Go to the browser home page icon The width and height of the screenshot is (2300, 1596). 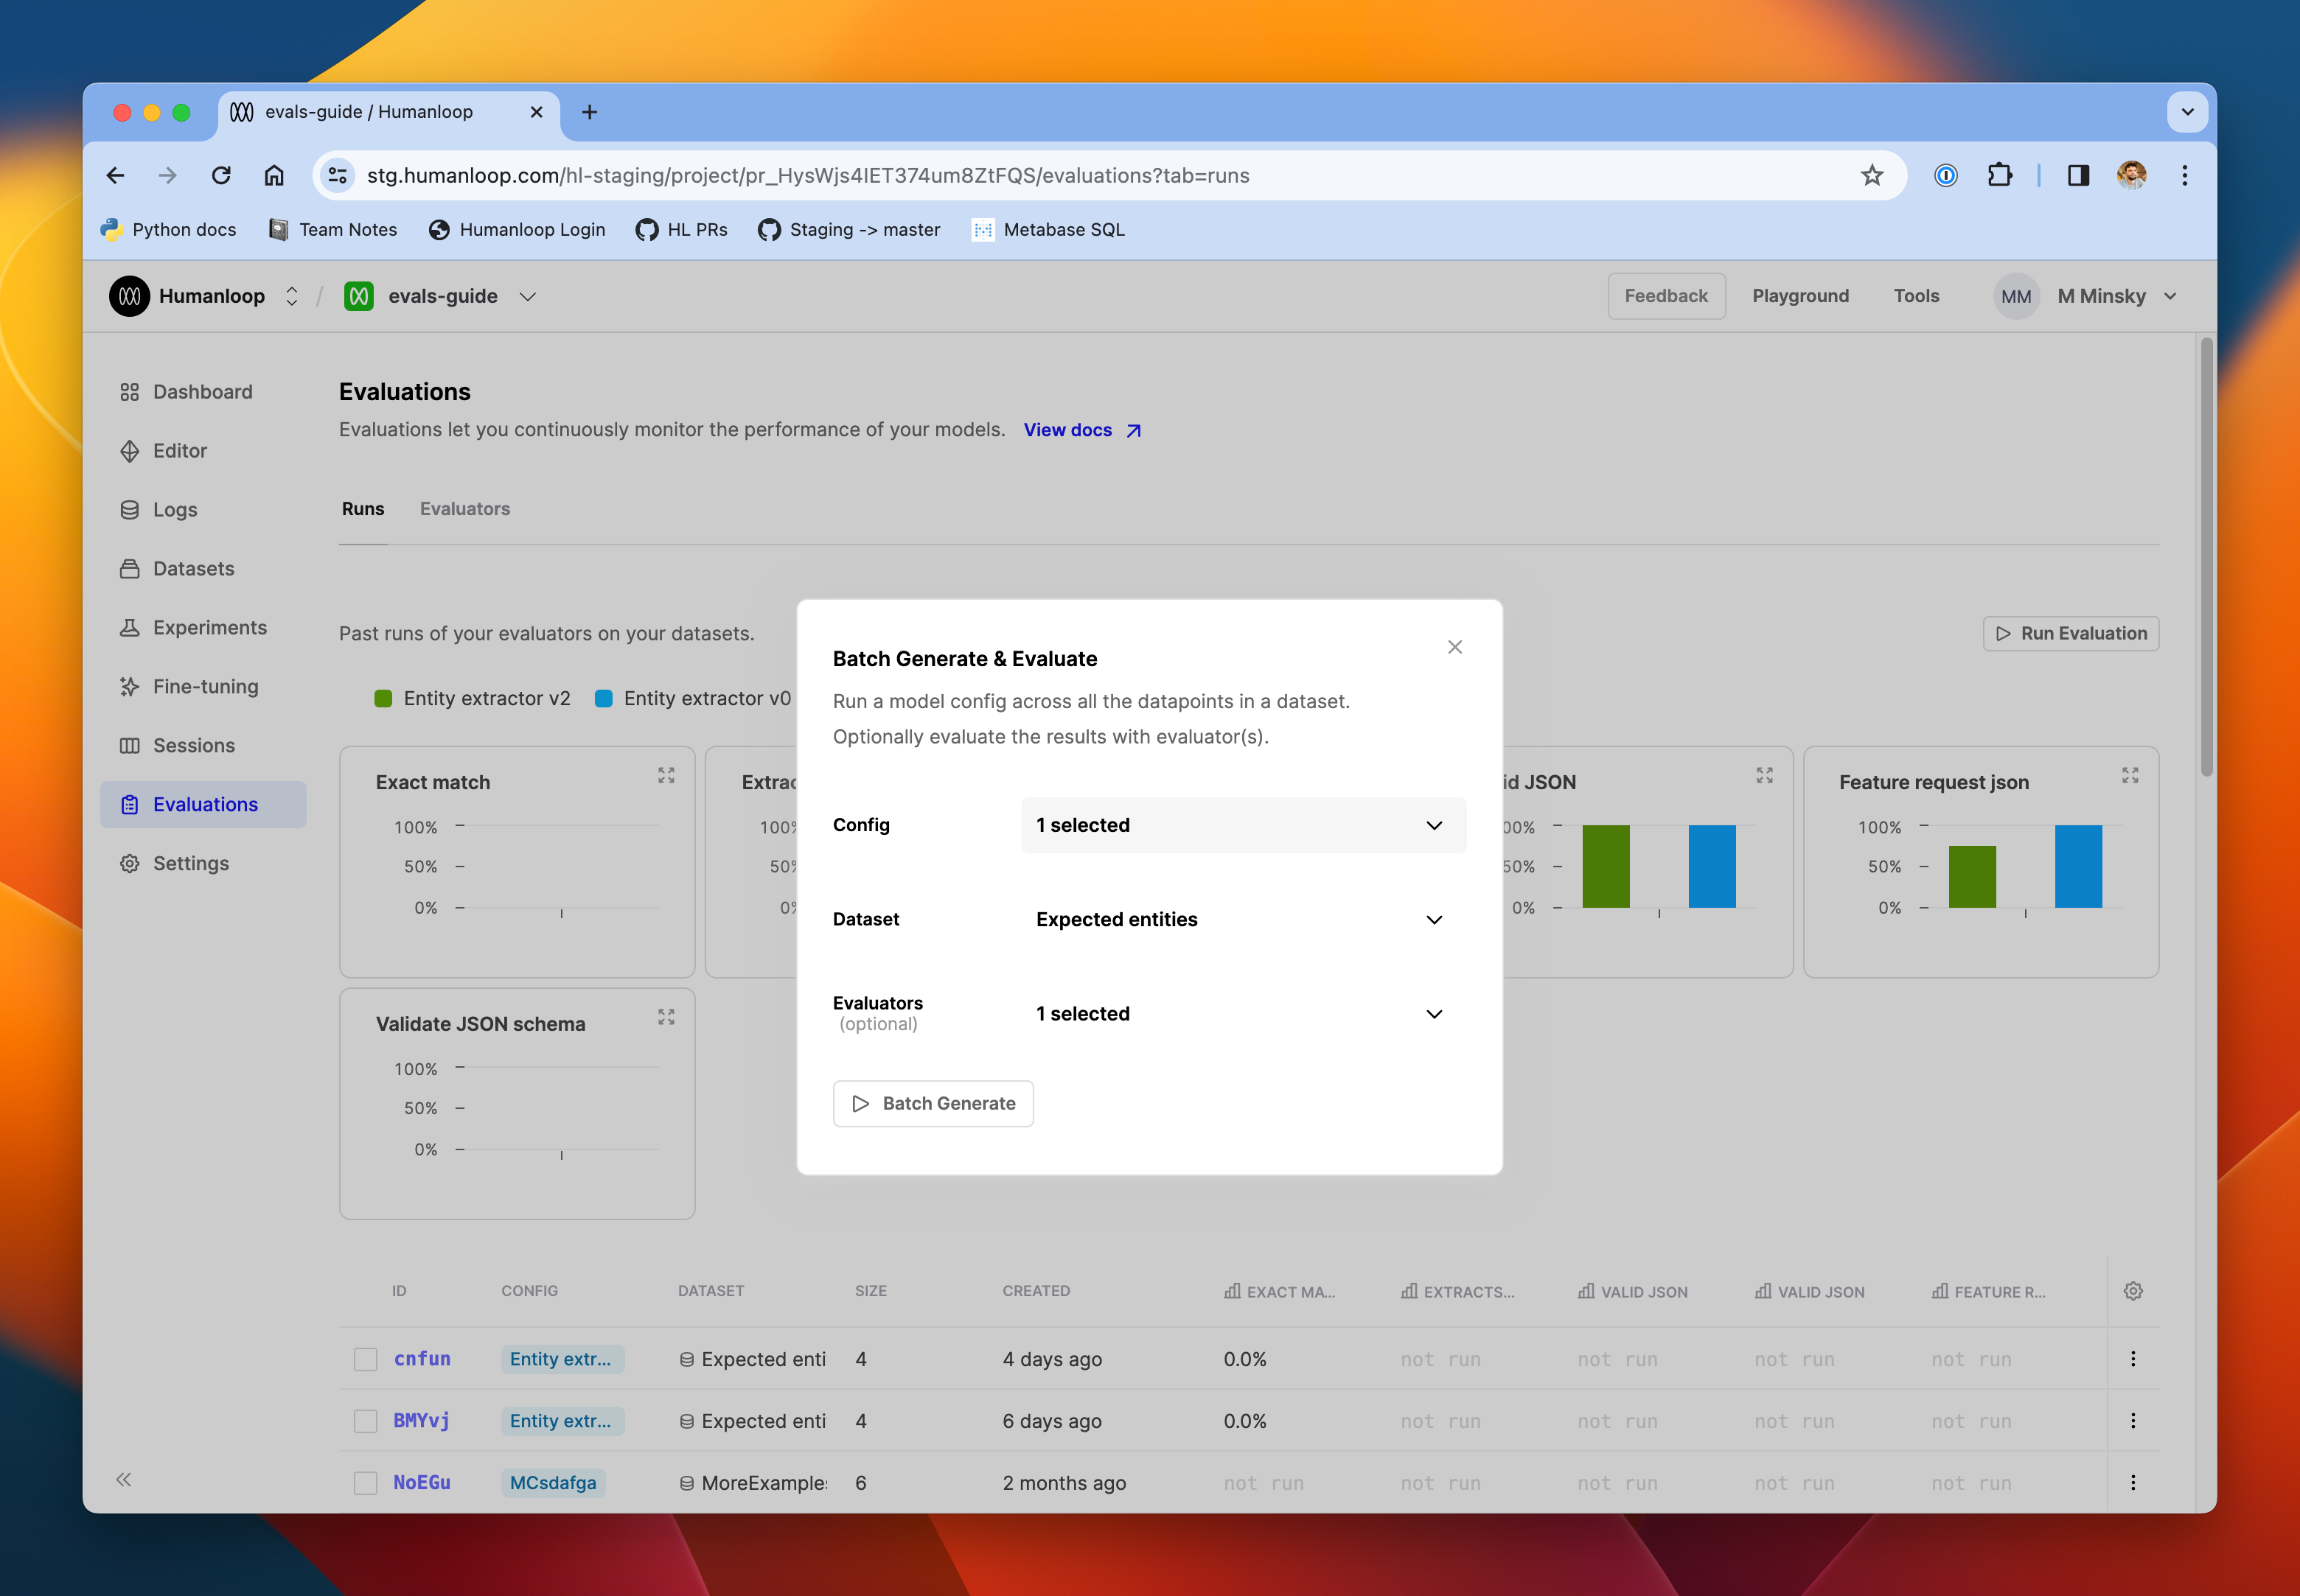(274, 176)
